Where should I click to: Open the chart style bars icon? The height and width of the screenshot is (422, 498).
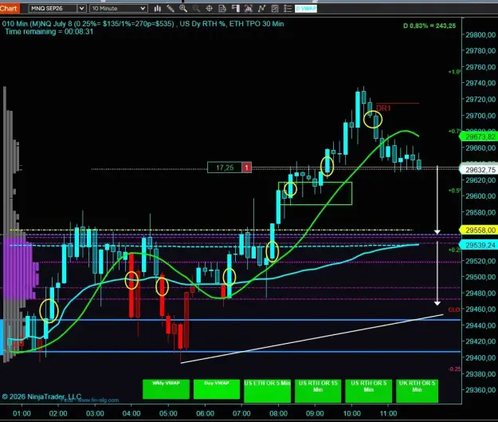point(157,9)
